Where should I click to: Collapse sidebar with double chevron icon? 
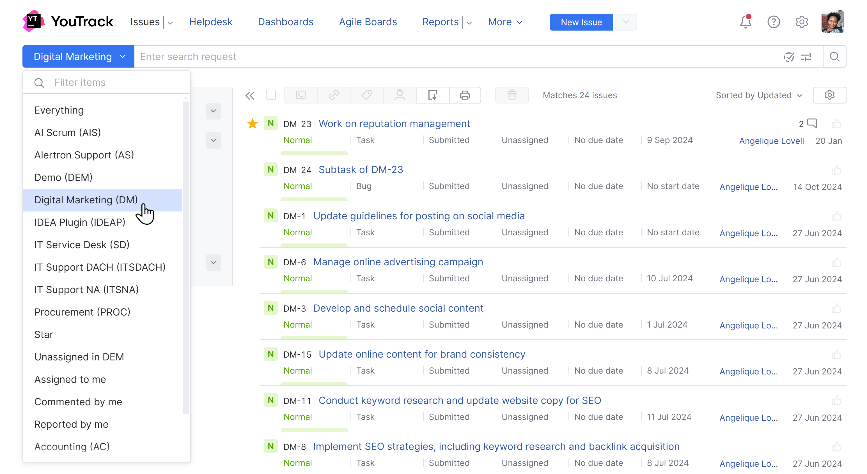pyautogui.click(x=250, y=96)
